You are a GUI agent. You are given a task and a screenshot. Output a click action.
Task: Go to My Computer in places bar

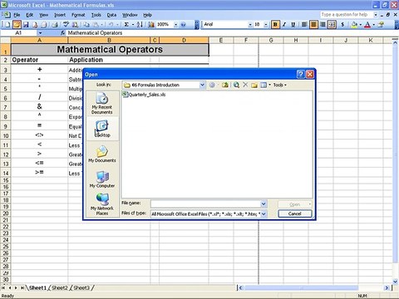pyautogui.click(x=102, y=179)
